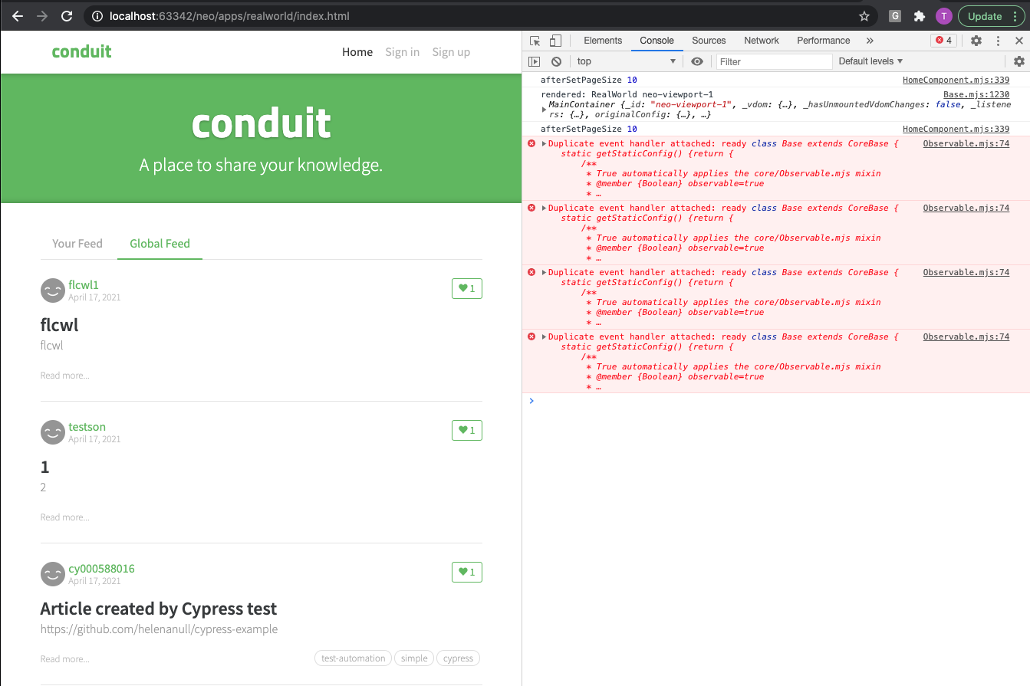View site information icon in address bar

(x=97, y=16)
